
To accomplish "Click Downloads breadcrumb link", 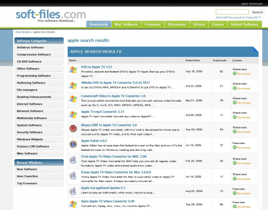I will tap(22, 32).
